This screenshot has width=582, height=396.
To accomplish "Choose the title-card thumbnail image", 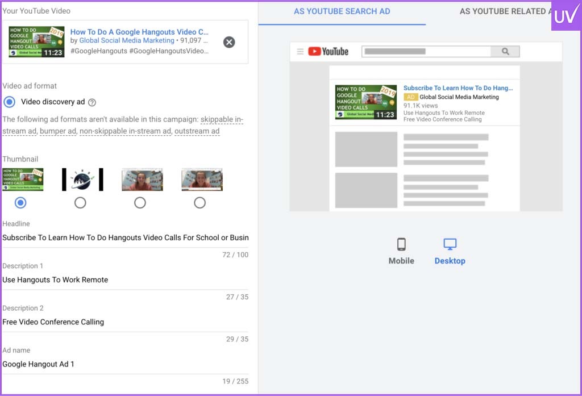I will (23, 180).
